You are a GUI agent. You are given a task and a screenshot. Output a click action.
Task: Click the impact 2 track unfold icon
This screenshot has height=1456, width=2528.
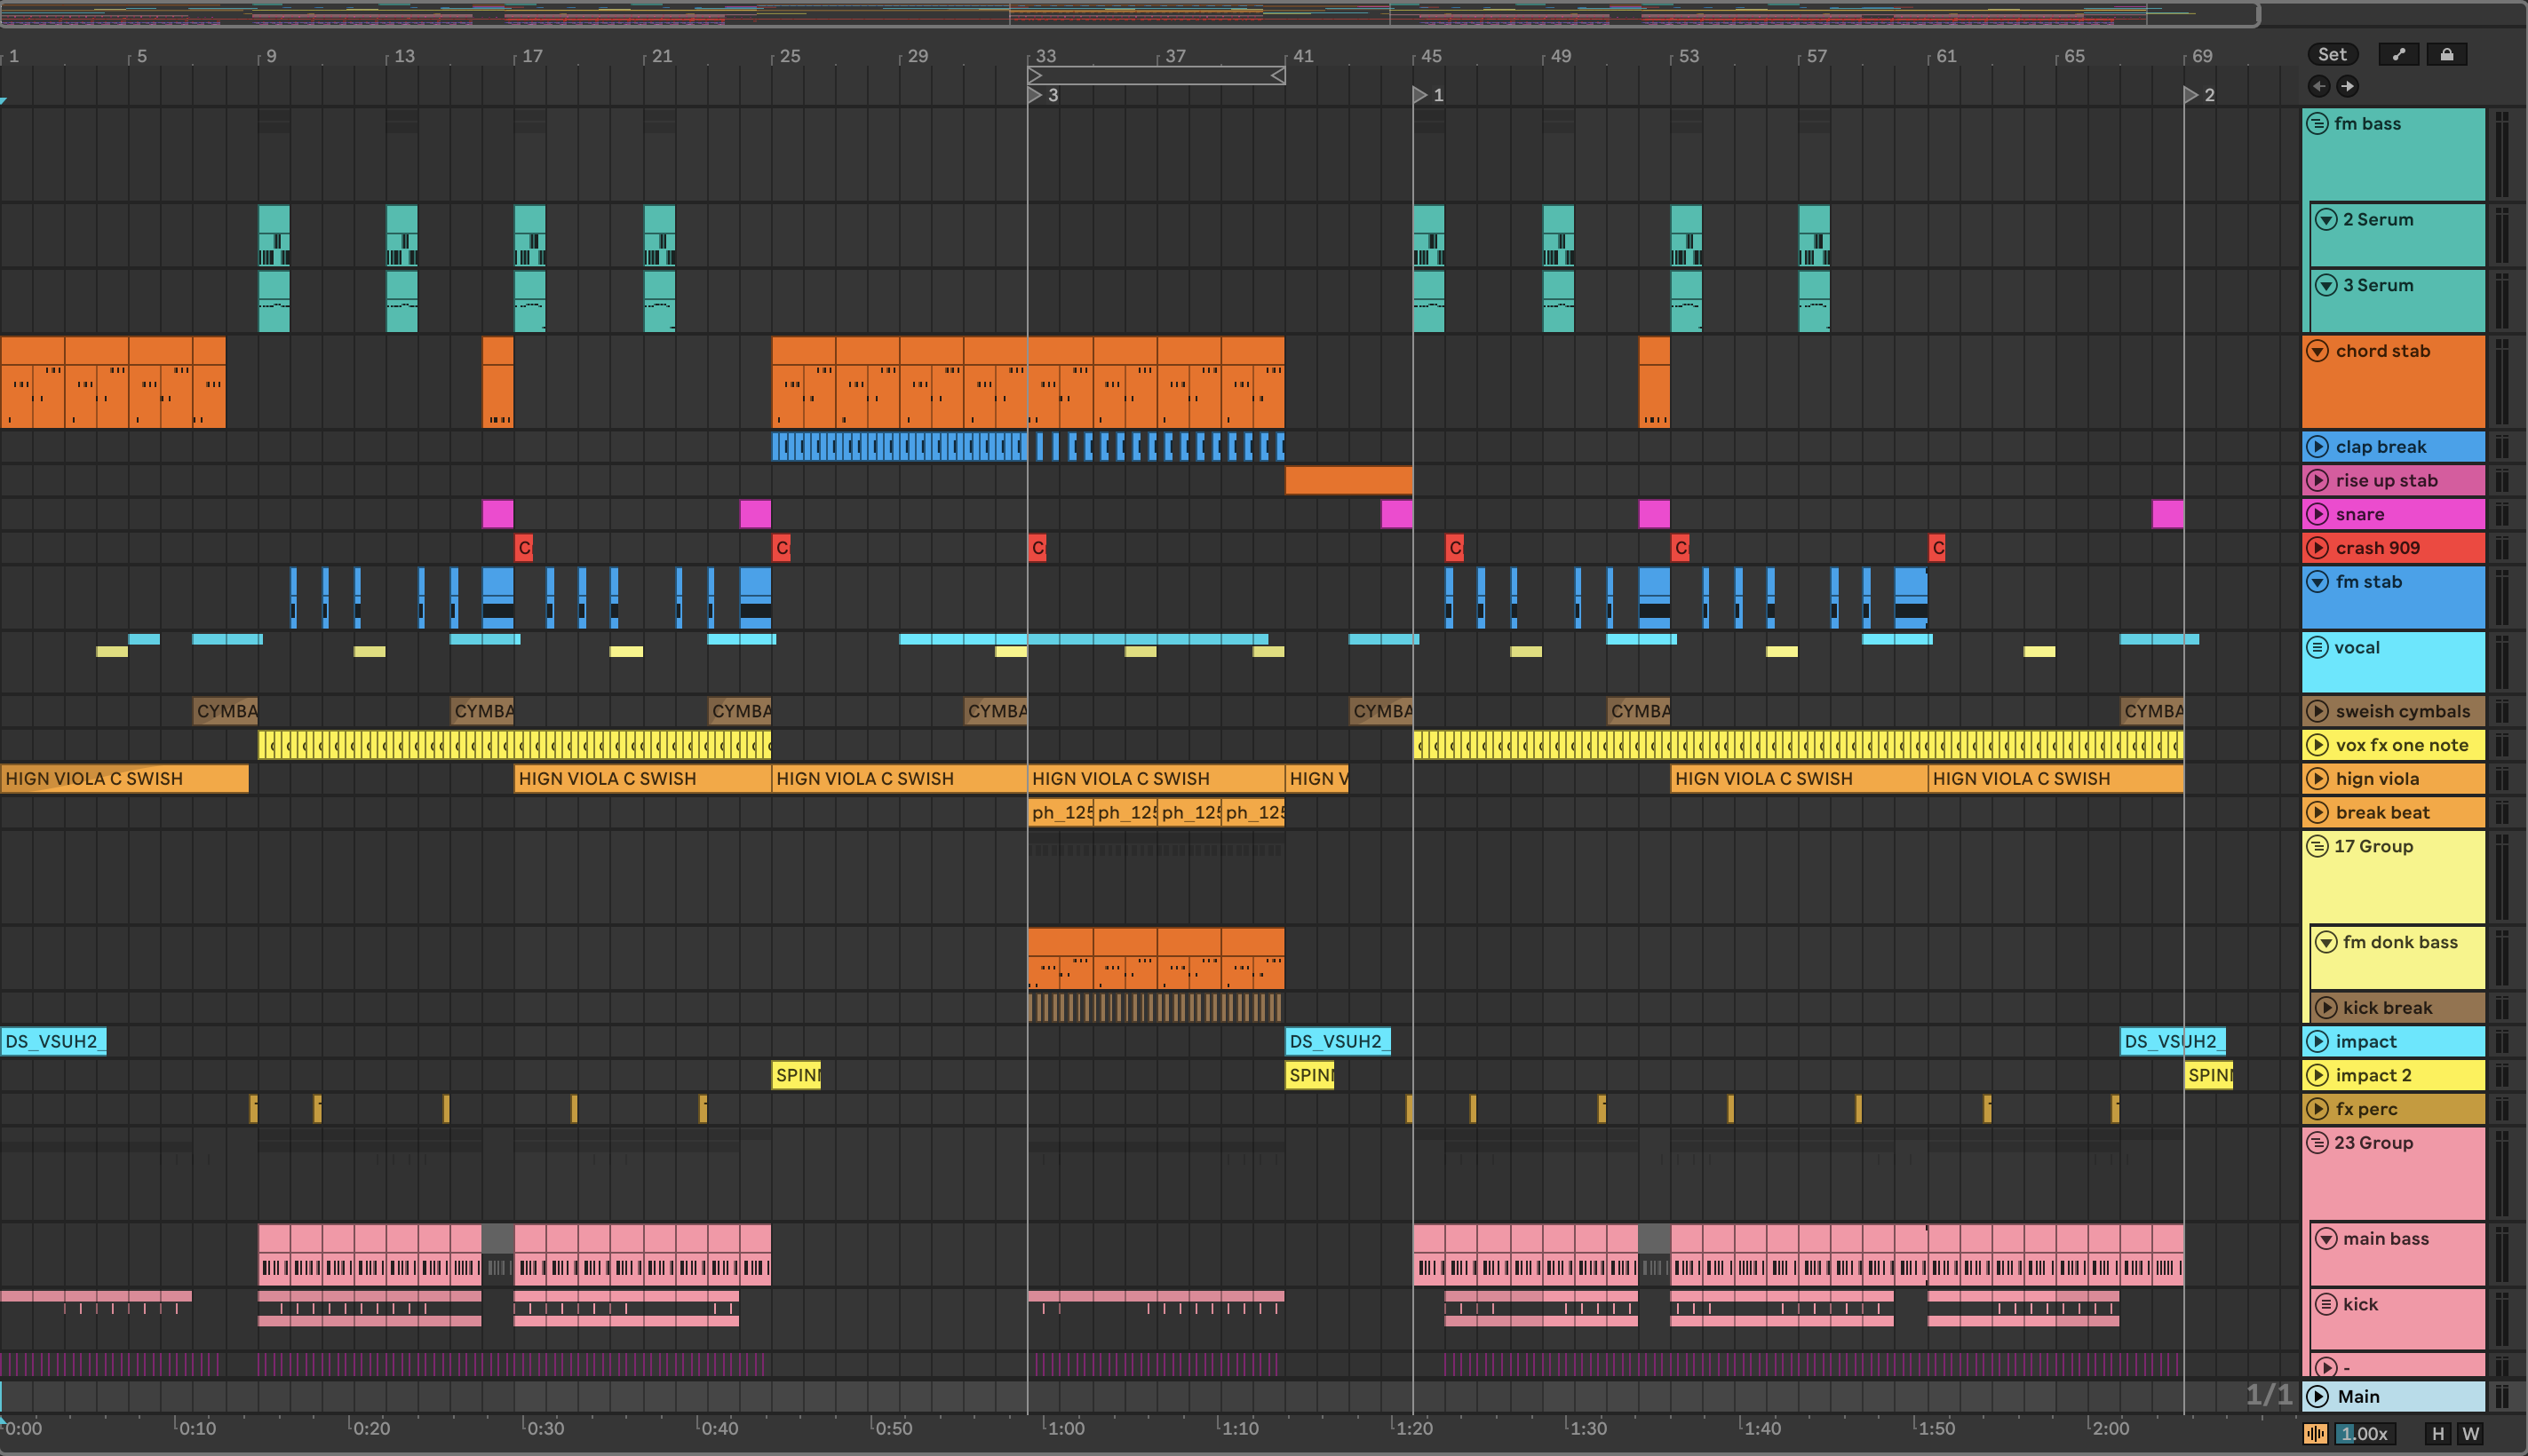2317,1076
